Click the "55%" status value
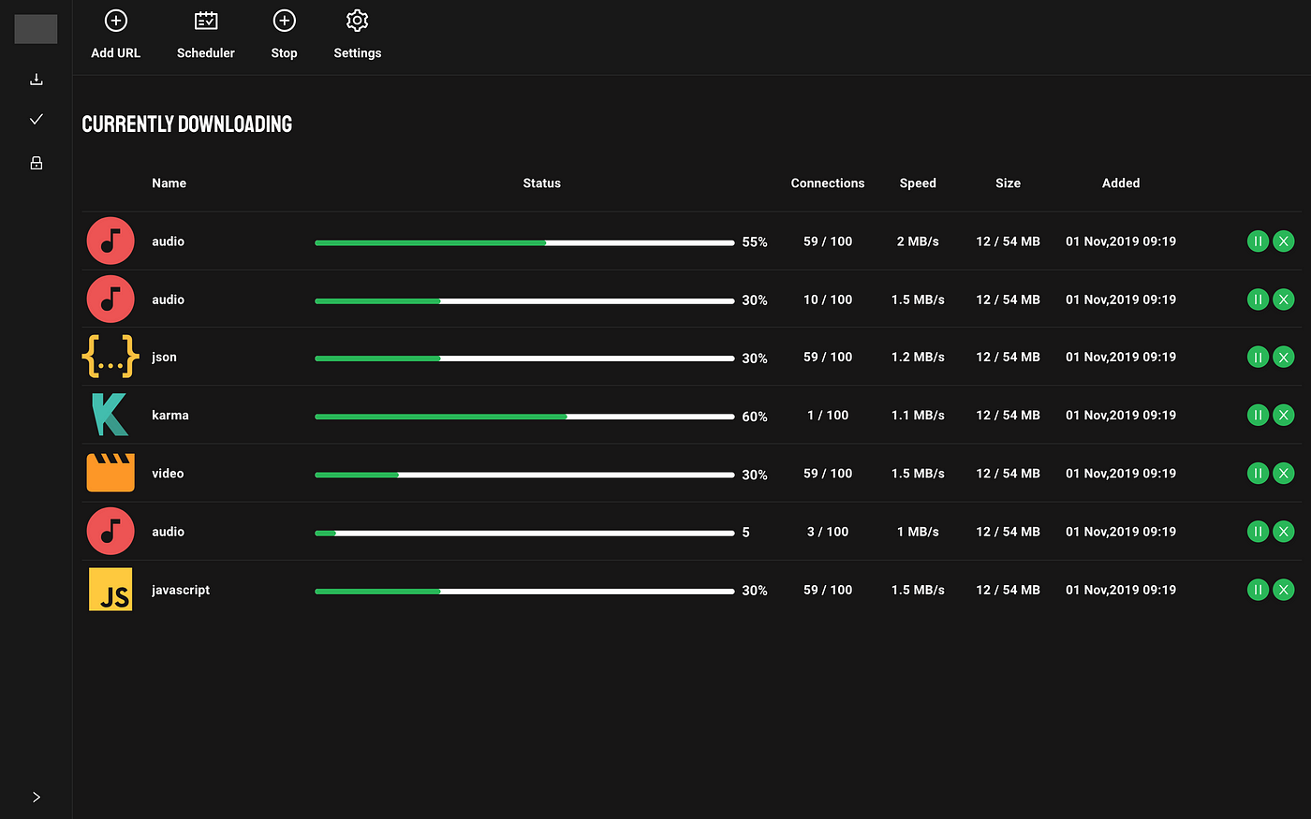 pyautogui.click(x=755, y=242)
